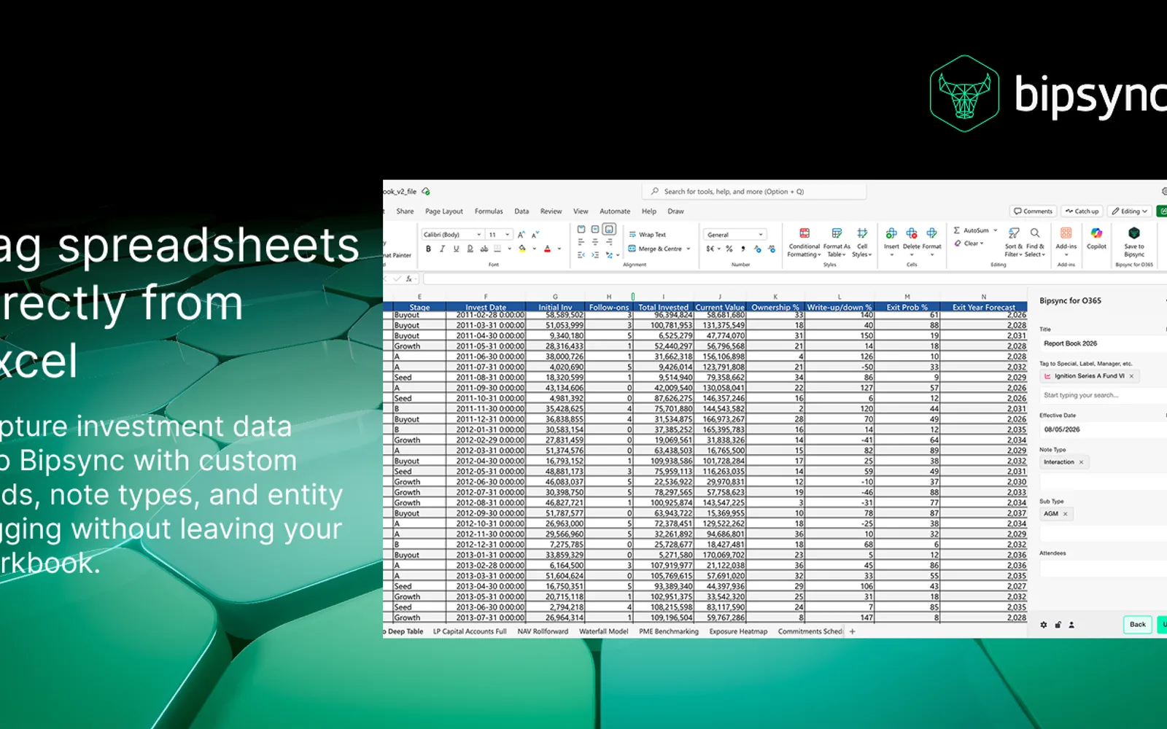Open the General number format dropdown

tap(734, 235)
